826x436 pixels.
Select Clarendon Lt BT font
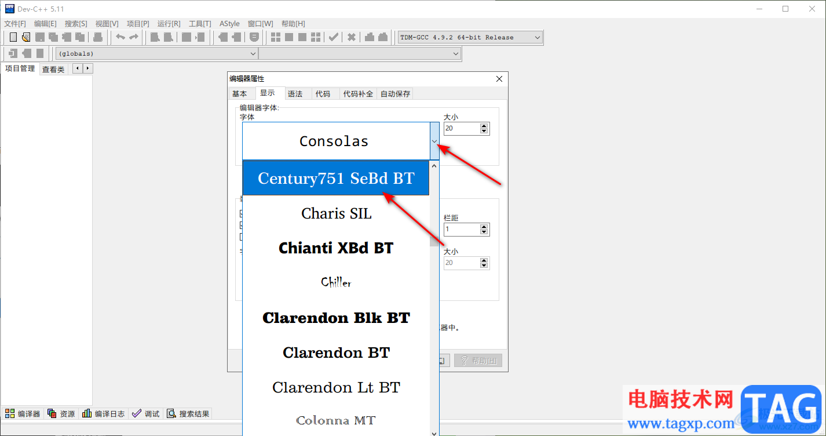336,387
